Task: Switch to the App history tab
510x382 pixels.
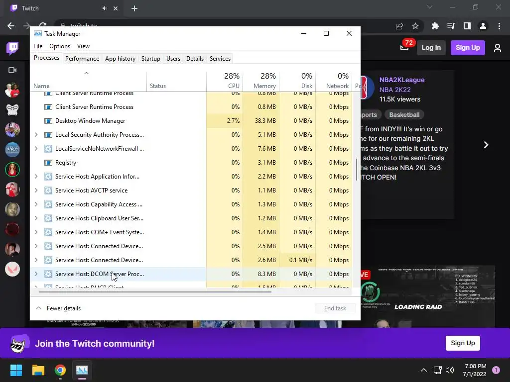Action: tap(120, 59)
